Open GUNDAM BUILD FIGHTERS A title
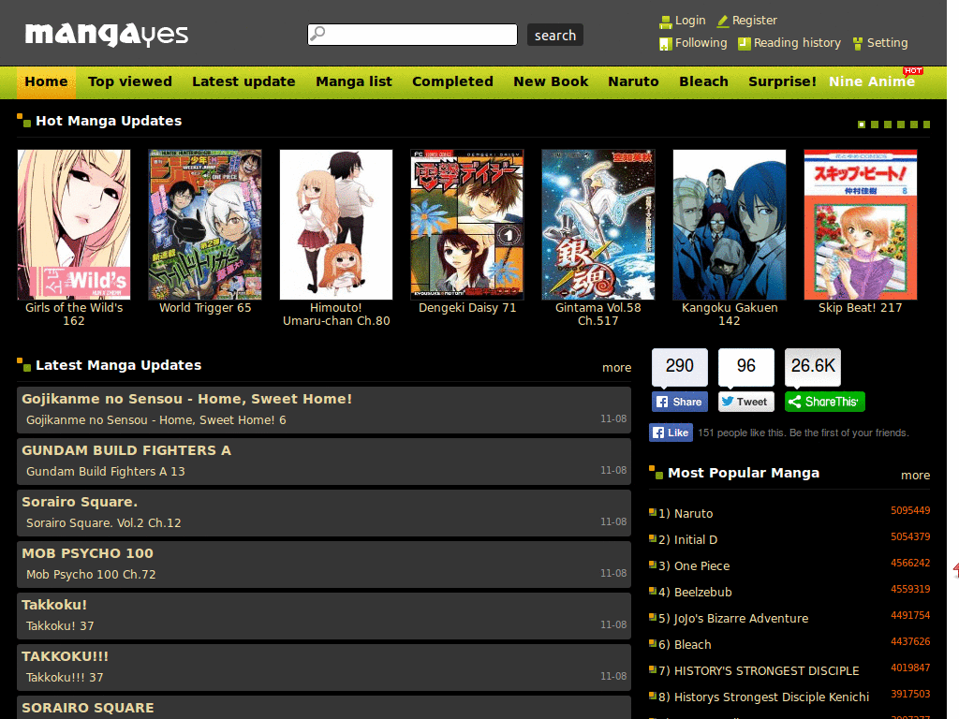The height and width of the screenshot is (719, 959). point(126,450)
